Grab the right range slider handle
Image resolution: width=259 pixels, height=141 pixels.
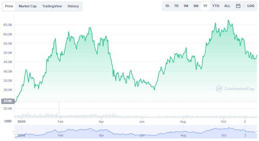pyautogui.click(x=257, y=132)
